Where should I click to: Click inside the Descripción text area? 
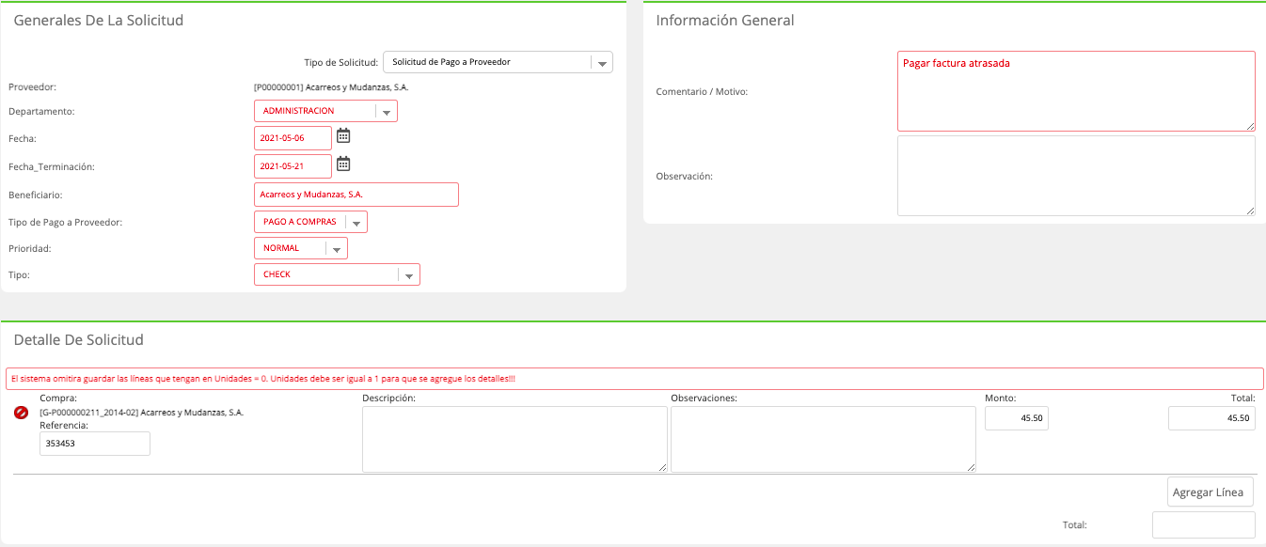(514, 439)
